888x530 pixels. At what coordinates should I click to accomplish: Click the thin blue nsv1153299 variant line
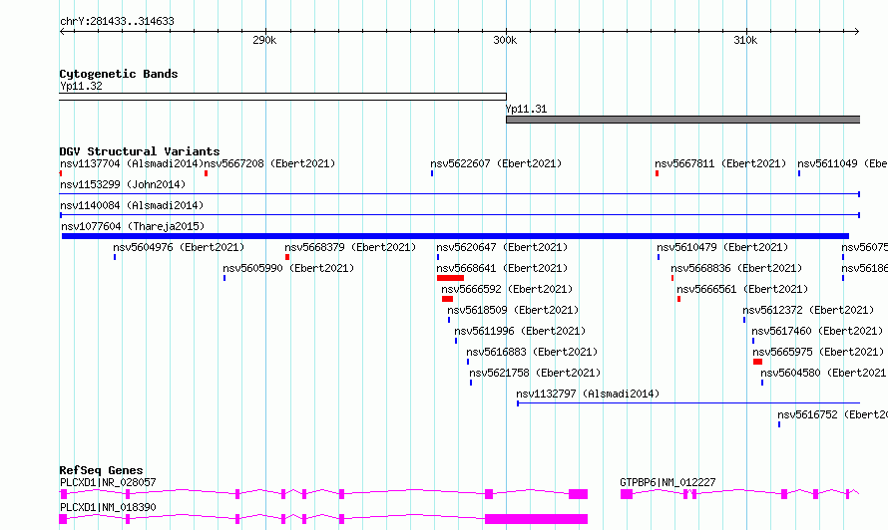pos(460,194)
